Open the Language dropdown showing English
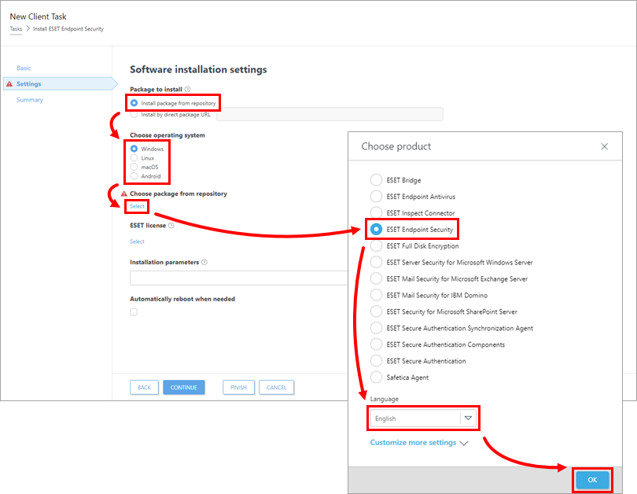Viewport: 637px width, 494px height. (423, 418)
